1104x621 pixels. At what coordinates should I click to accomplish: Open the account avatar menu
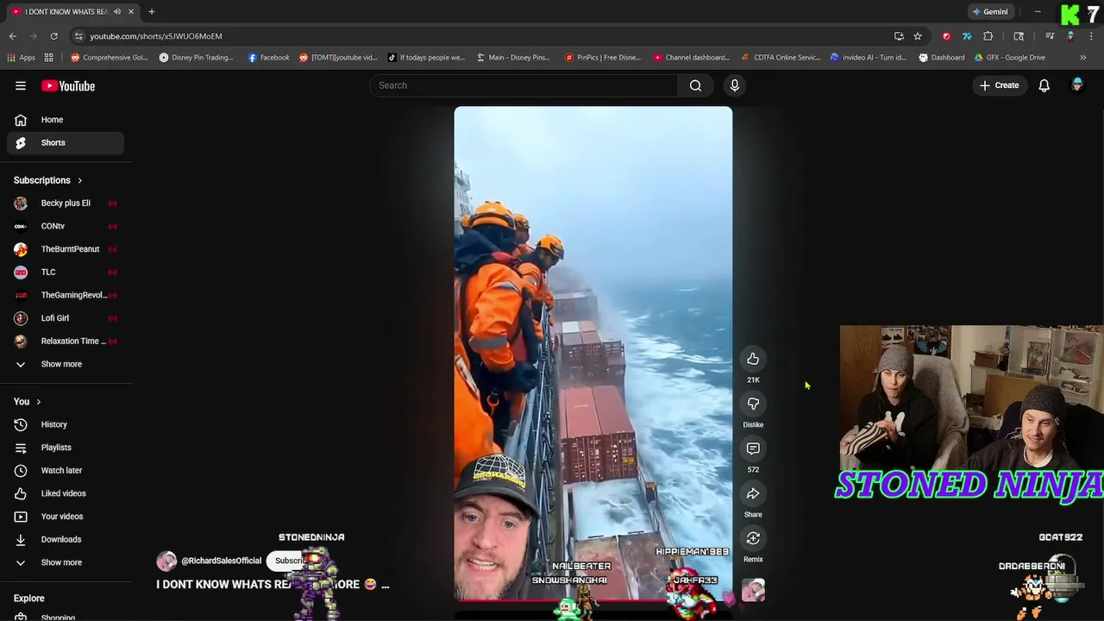[1077, 85]
